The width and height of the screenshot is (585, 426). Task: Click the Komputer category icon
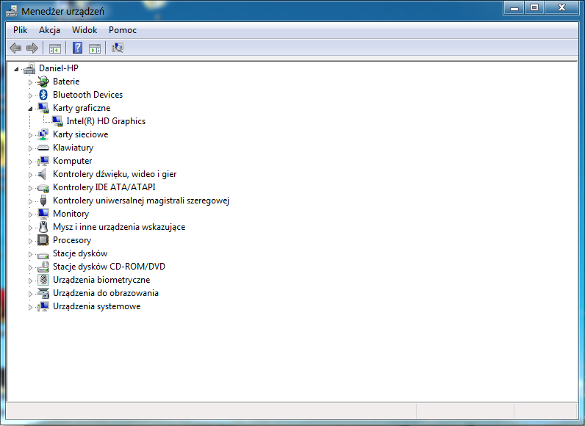pos(43,161)
